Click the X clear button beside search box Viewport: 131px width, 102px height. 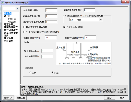17,8
